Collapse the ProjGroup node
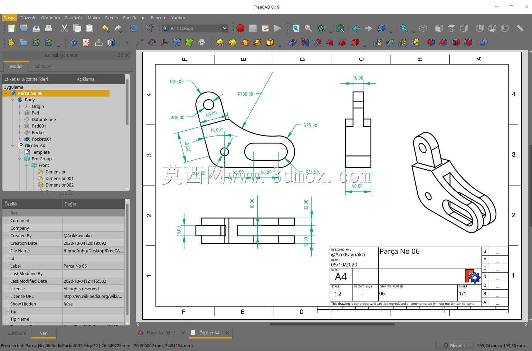532x351 pixels. (20, 159)
